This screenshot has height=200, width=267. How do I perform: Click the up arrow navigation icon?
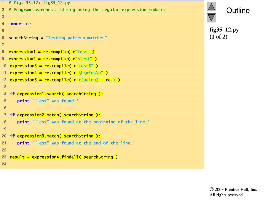211,7
